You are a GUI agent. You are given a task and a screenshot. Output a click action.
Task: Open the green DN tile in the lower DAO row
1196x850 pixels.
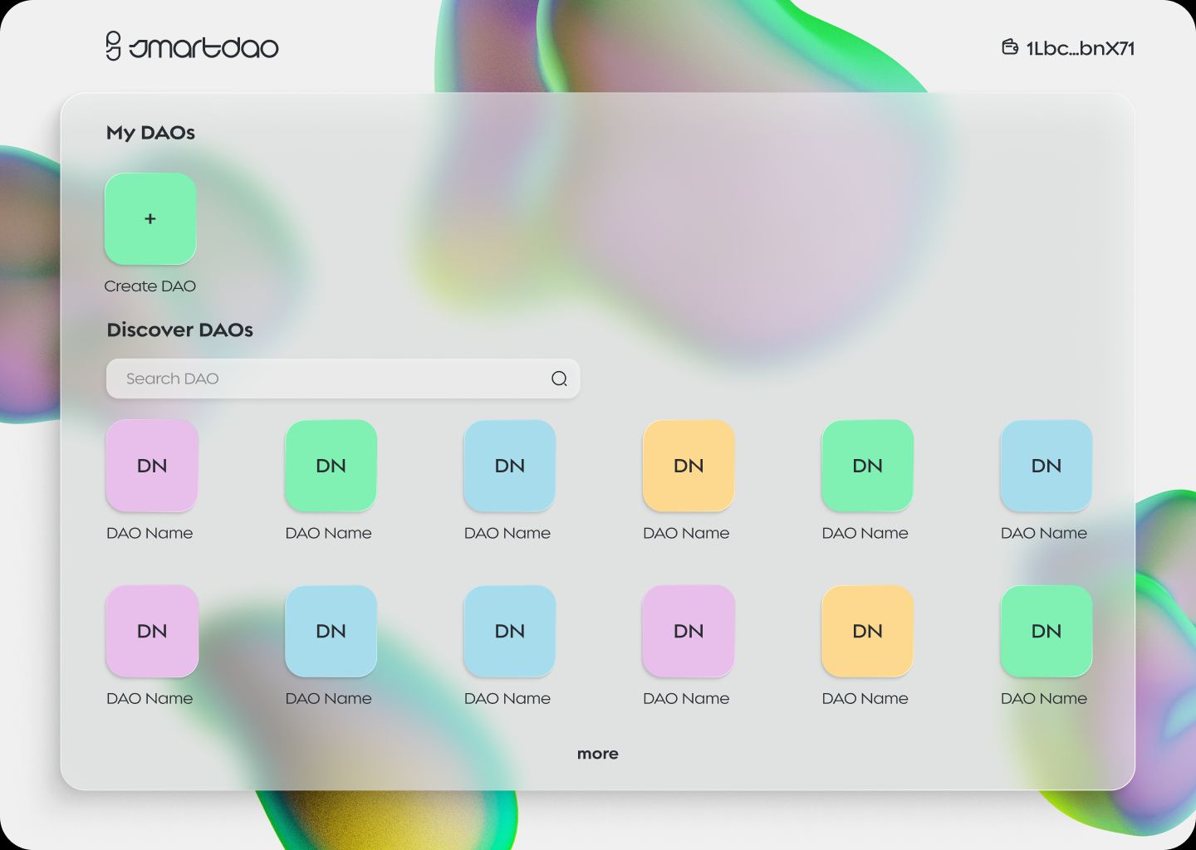click(1046, 631)
